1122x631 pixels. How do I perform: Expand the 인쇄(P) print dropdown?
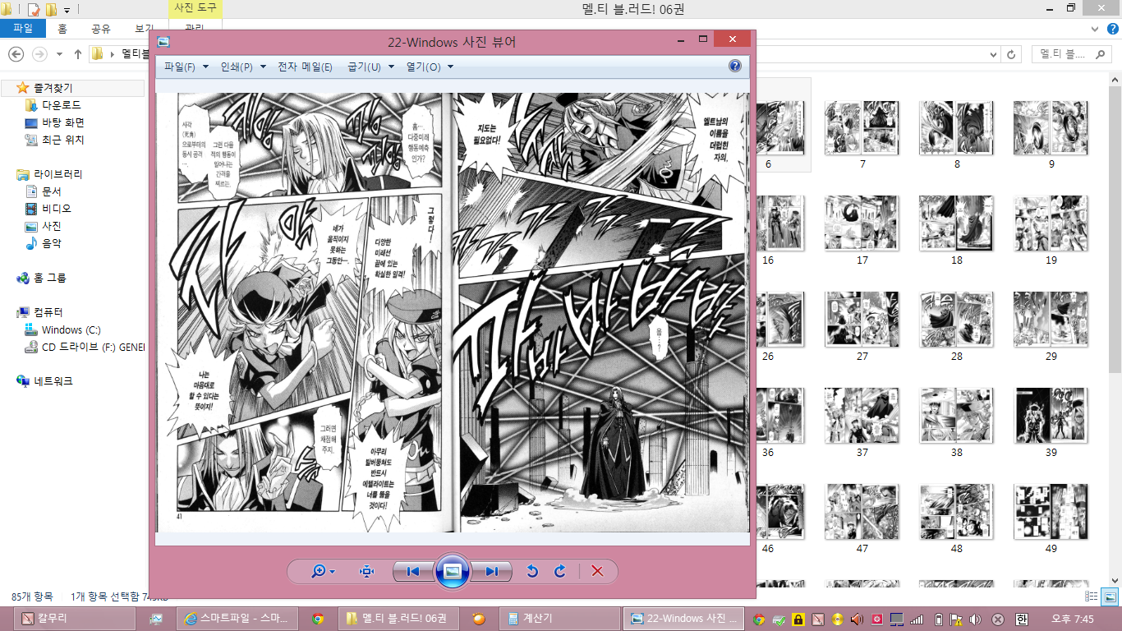(x=242, y=67)
